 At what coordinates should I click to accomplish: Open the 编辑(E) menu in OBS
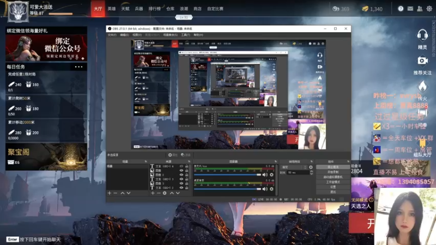point(124,35)
